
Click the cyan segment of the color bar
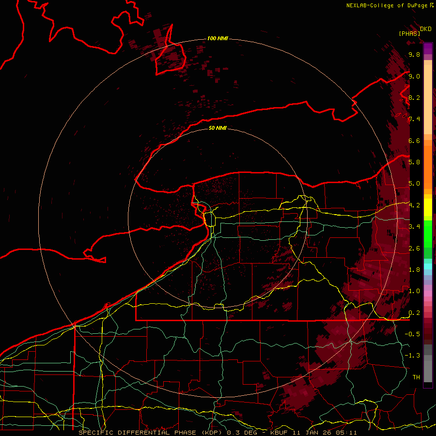(x=428, y=266)
